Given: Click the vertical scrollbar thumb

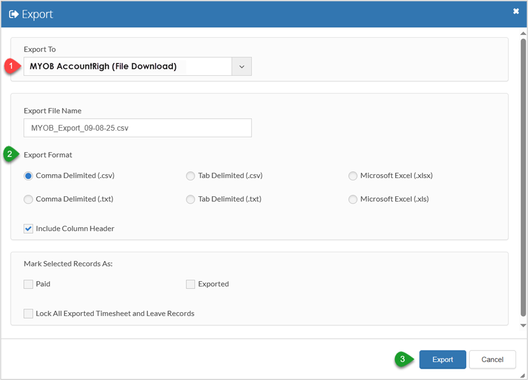Looking at the screenshot, I should [523, 178].
